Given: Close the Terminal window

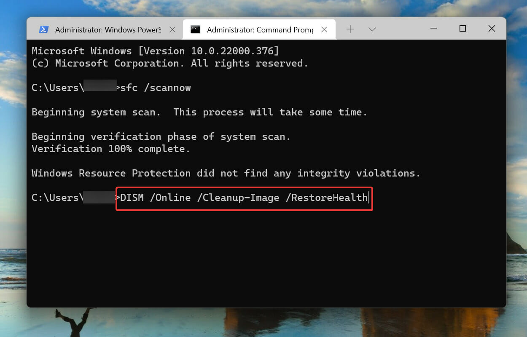Looking at the screenshot, I should pos(492,29).
